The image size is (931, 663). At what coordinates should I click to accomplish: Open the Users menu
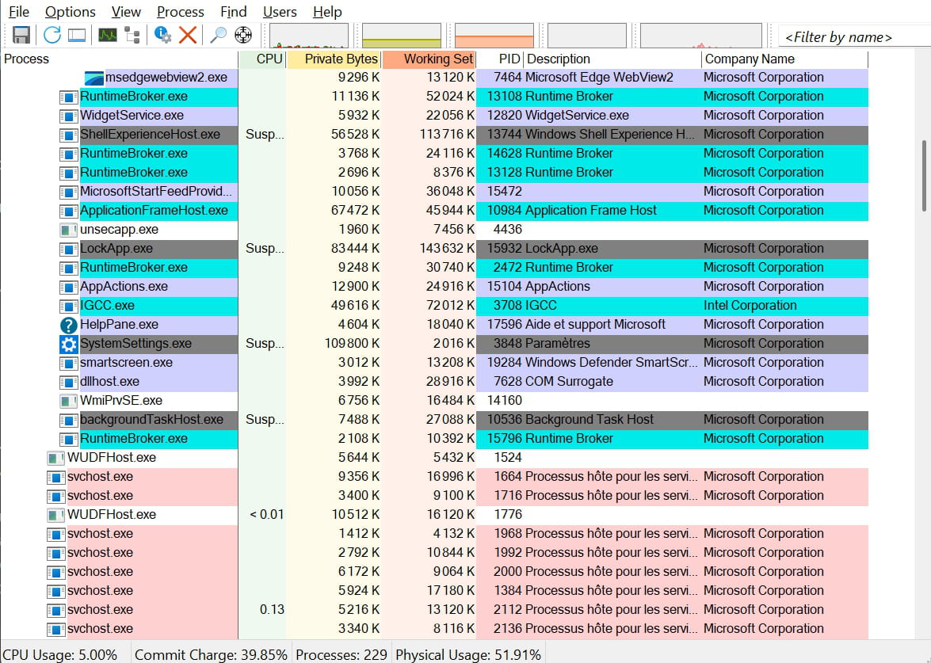click(280, 12)
